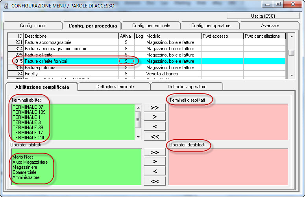Select the row Fatture accompagnatorie

coord(146,42)
